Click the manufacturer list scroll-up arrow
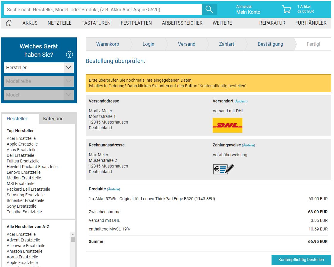 click(73, 234)
